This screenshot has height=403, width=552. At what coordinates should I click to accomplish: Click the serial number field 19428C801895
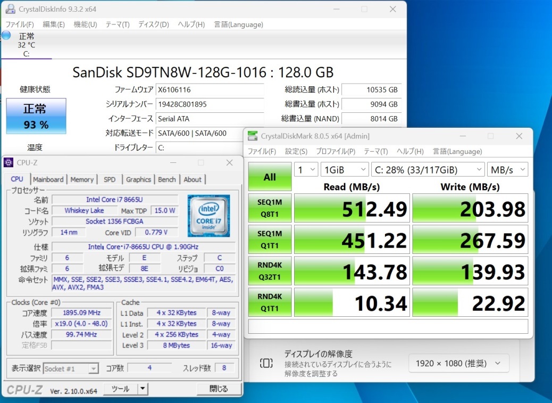pos(210,104)
